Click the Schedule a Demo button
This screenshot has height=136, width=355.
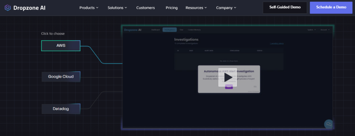pos(331,8)
